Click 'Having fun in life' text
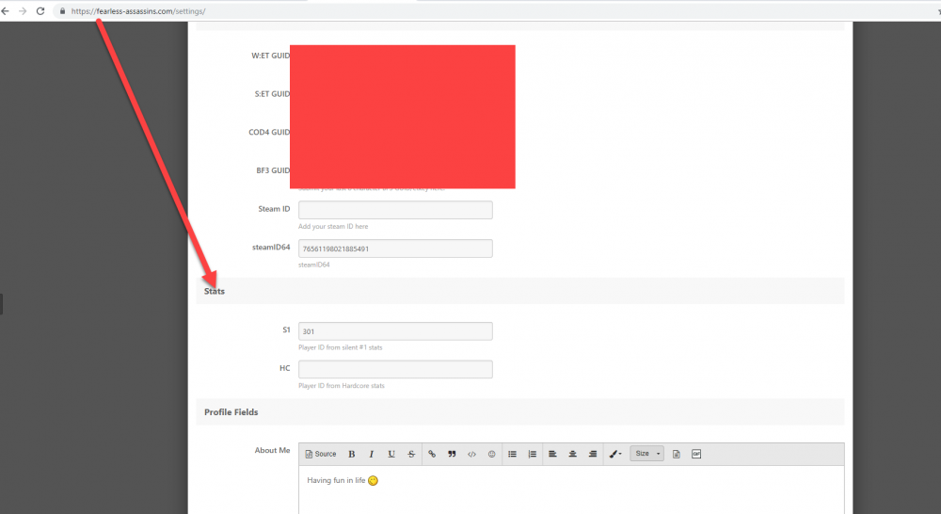 [336, 480]
